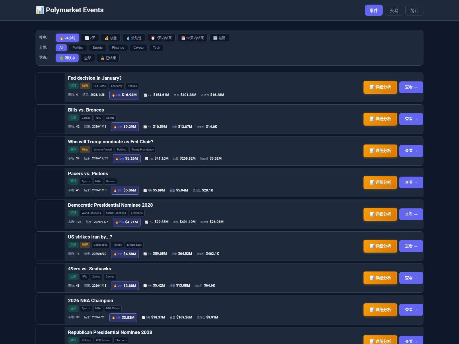Click the Pacers vs. Pistons event thumbnail
The width and height of the screenshot is (459, 344).
50,183
